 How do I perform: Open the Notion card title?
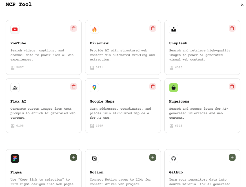(97, 172)
